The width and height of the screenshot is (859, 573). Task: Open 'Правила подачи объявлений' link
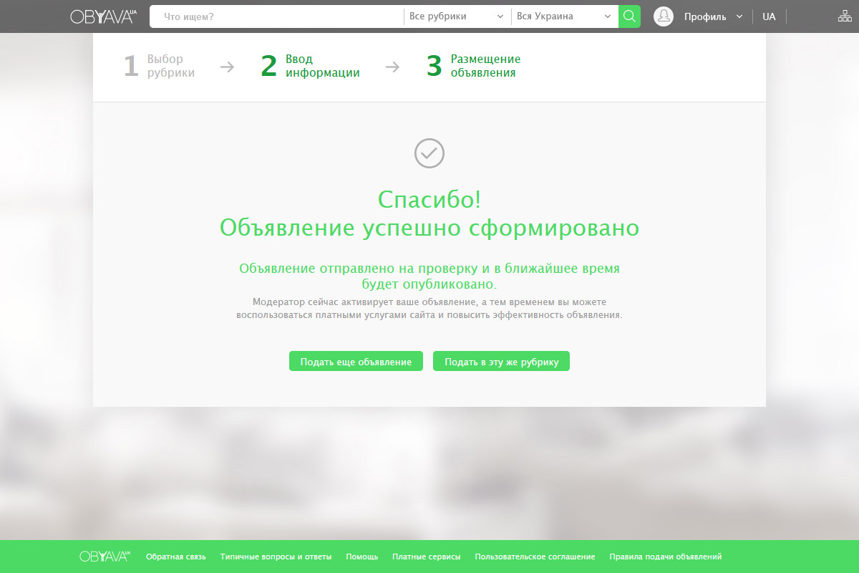pos(665,557)
